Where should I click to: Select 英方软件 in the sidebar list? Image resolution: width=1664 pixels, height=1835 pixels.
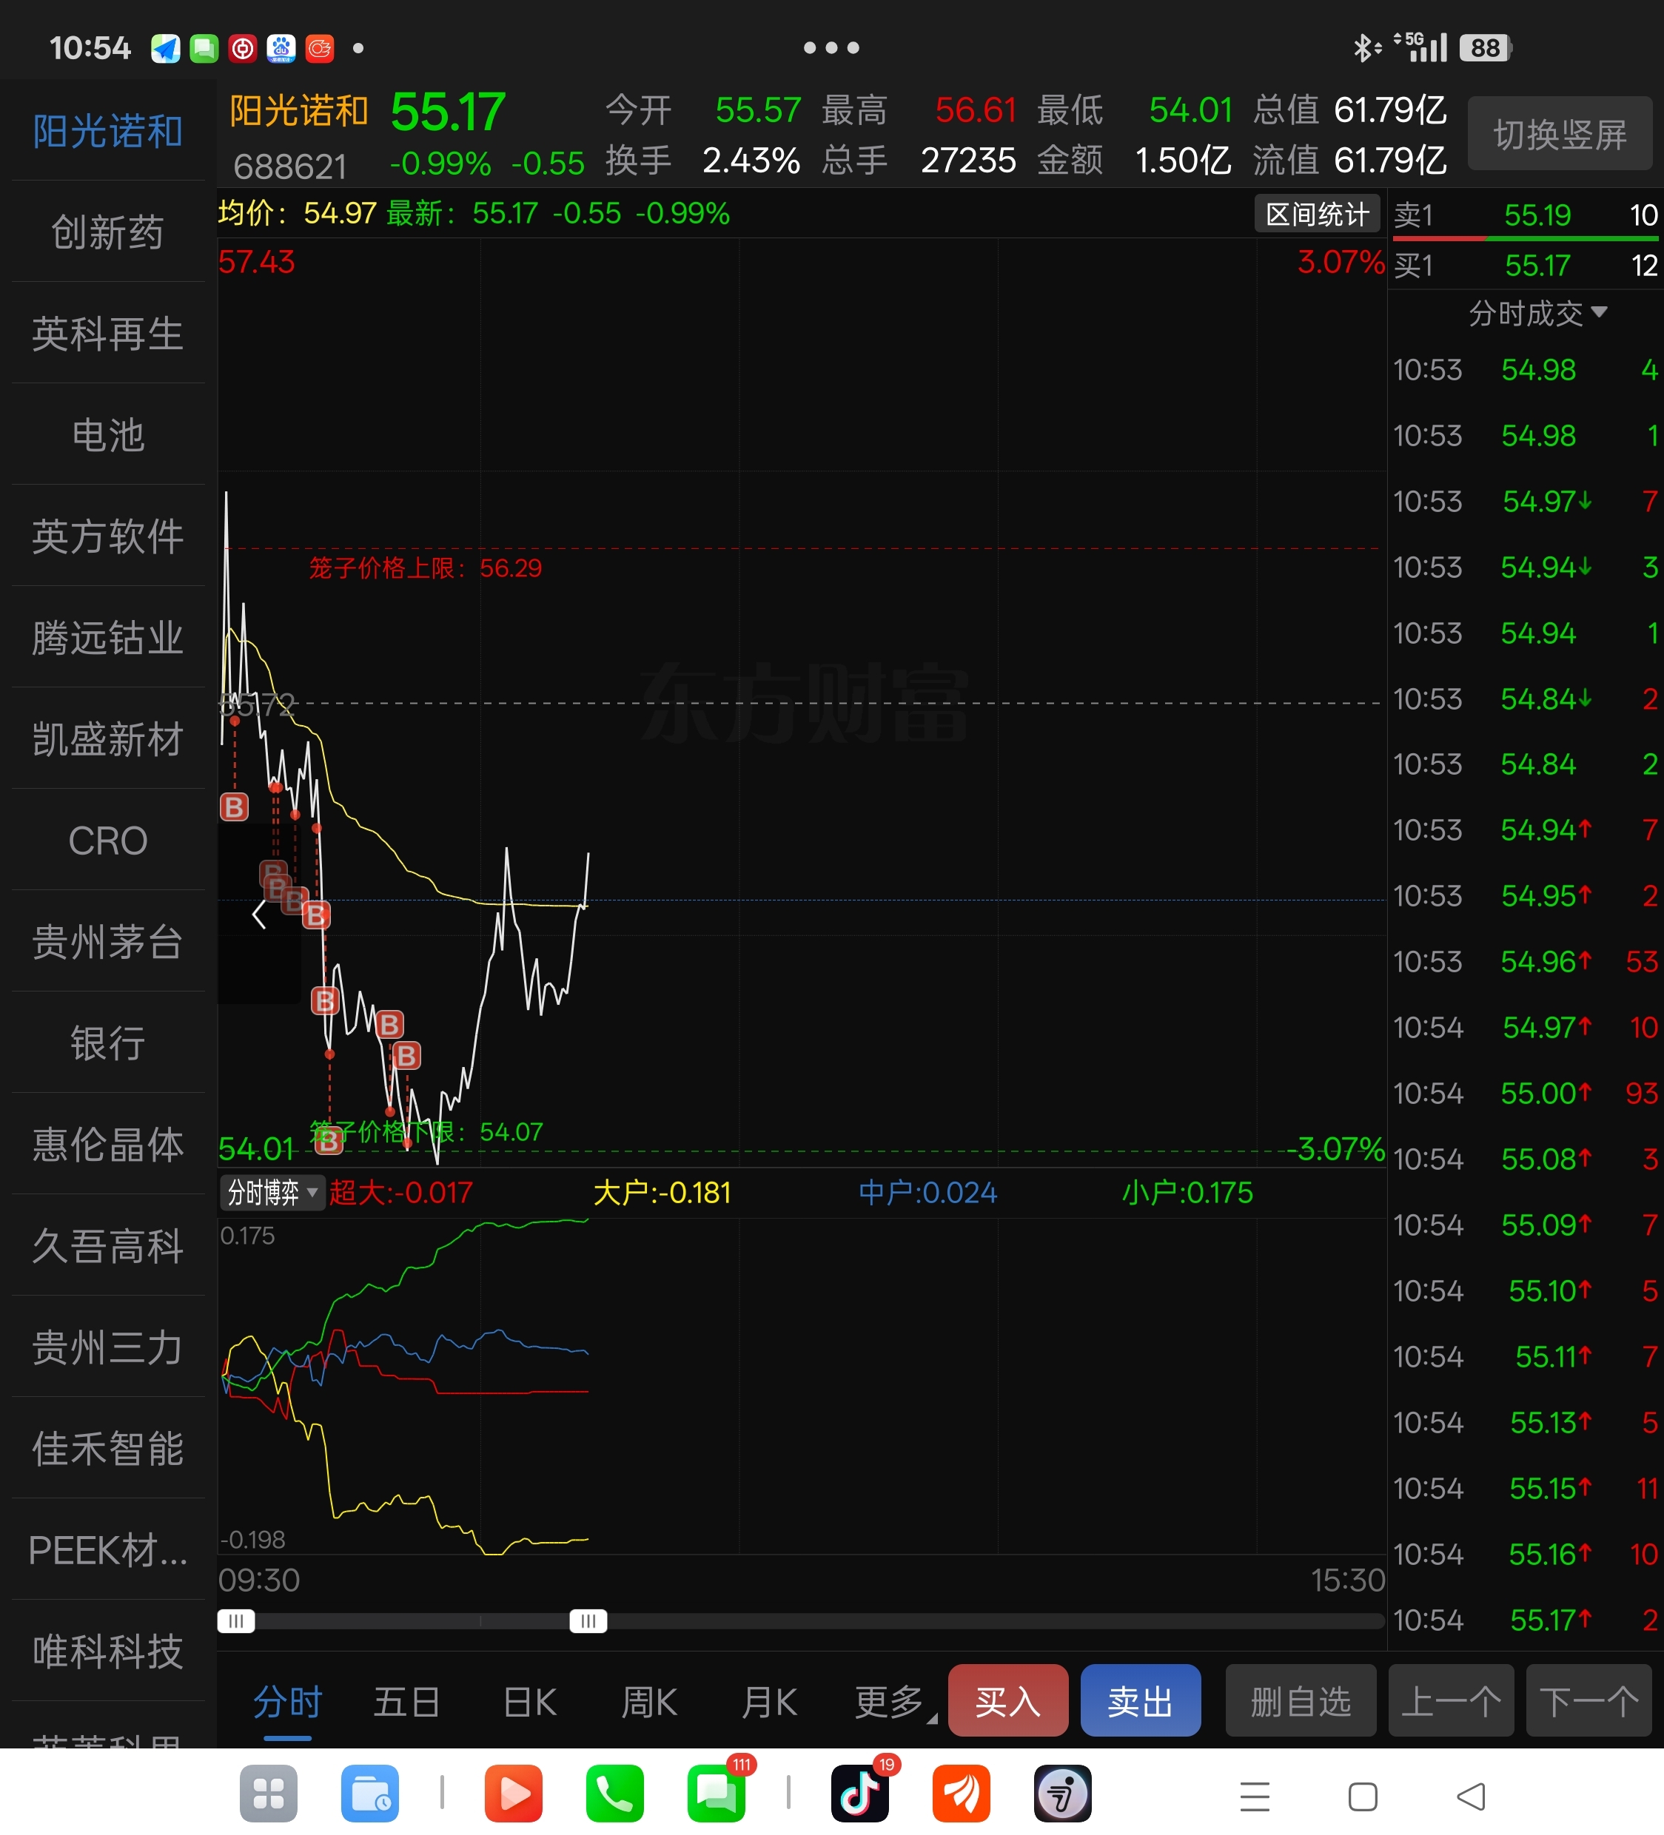click(x=108, y=535)
